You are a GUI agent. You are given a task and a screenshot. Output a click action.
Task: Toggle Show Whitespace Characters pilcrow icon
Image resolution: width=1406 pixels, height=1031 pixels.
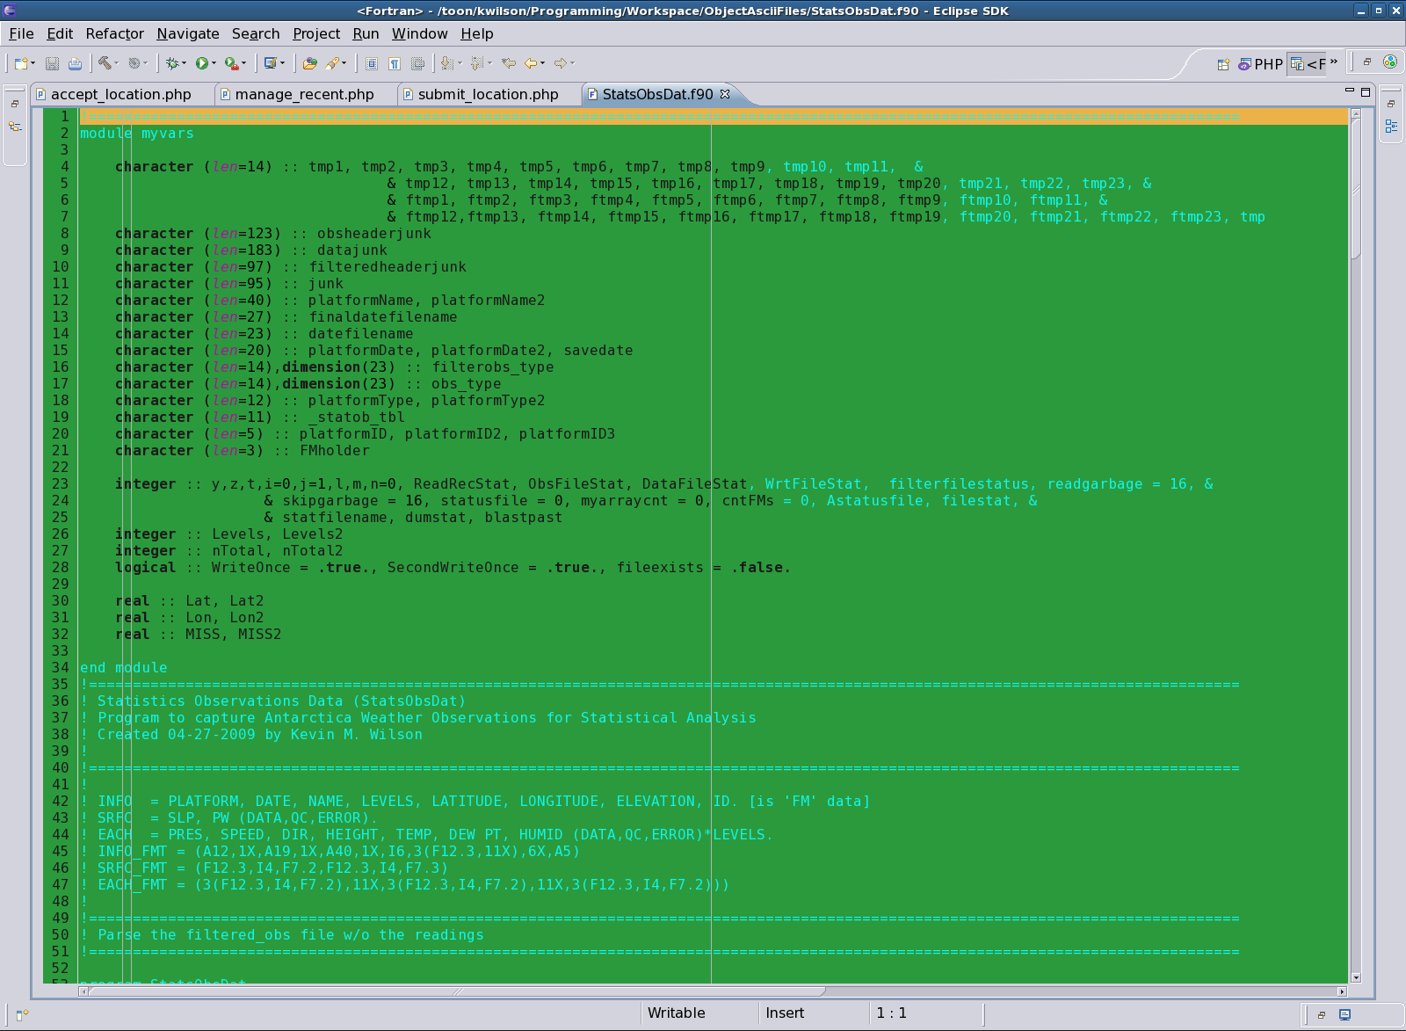[x=395, y=63]
